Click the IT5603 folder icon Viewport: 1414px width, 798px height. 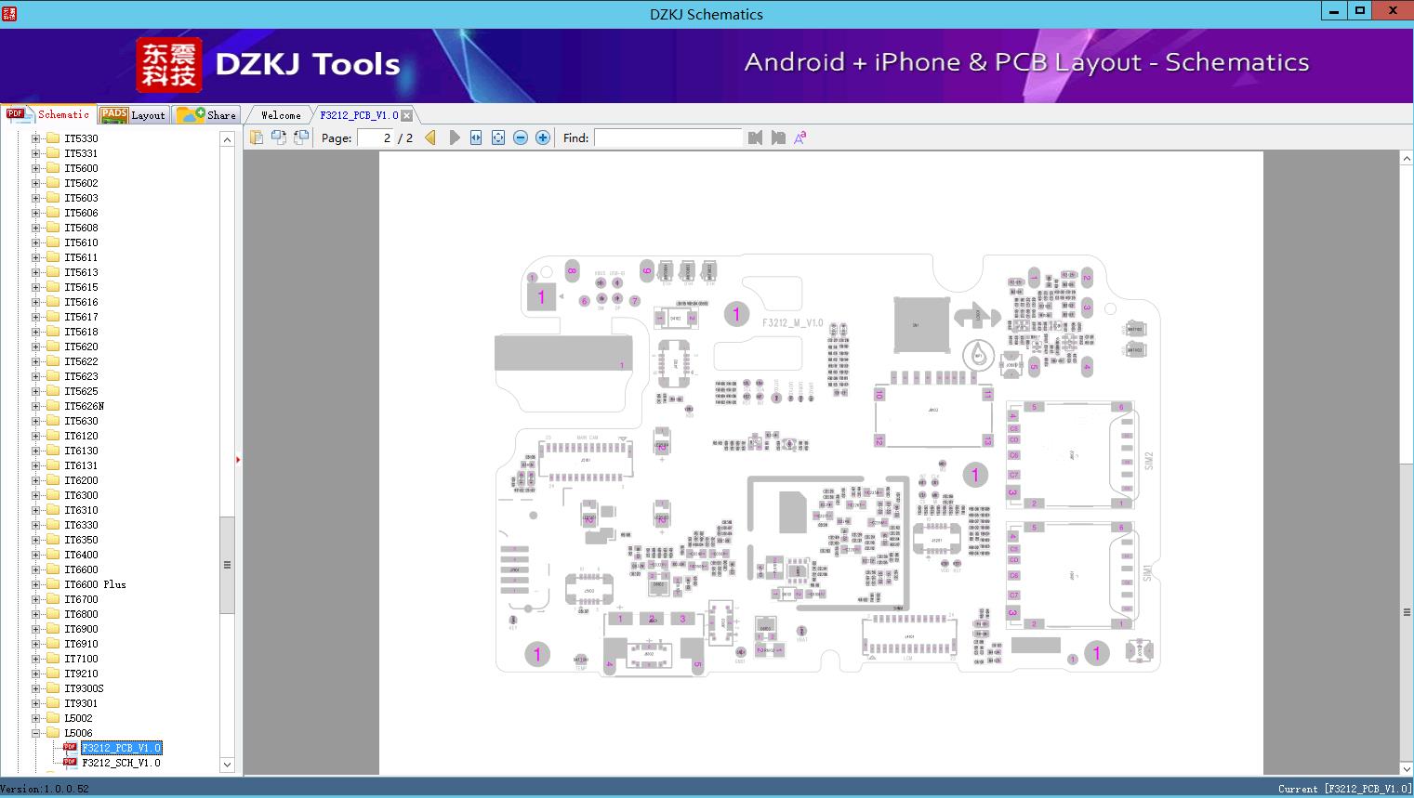(53, 198)
